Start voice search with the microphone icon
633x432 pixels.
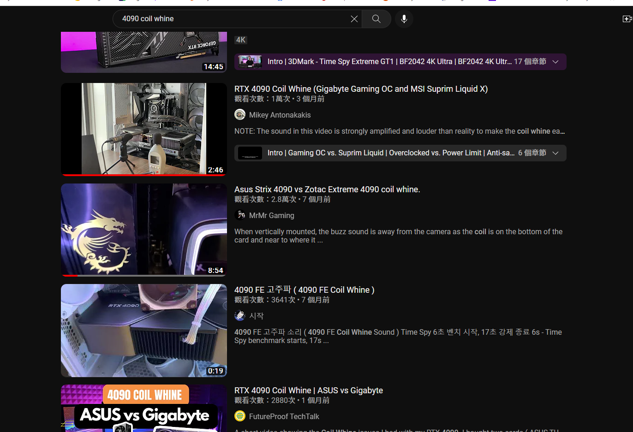404,19
